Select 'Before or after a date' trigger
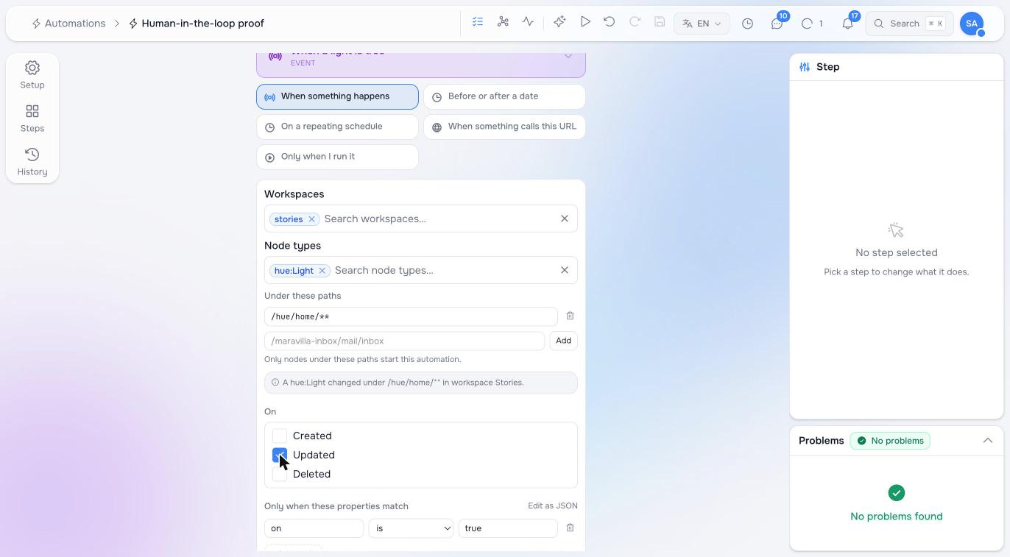 pyautogui.click(x=504, y=96)
